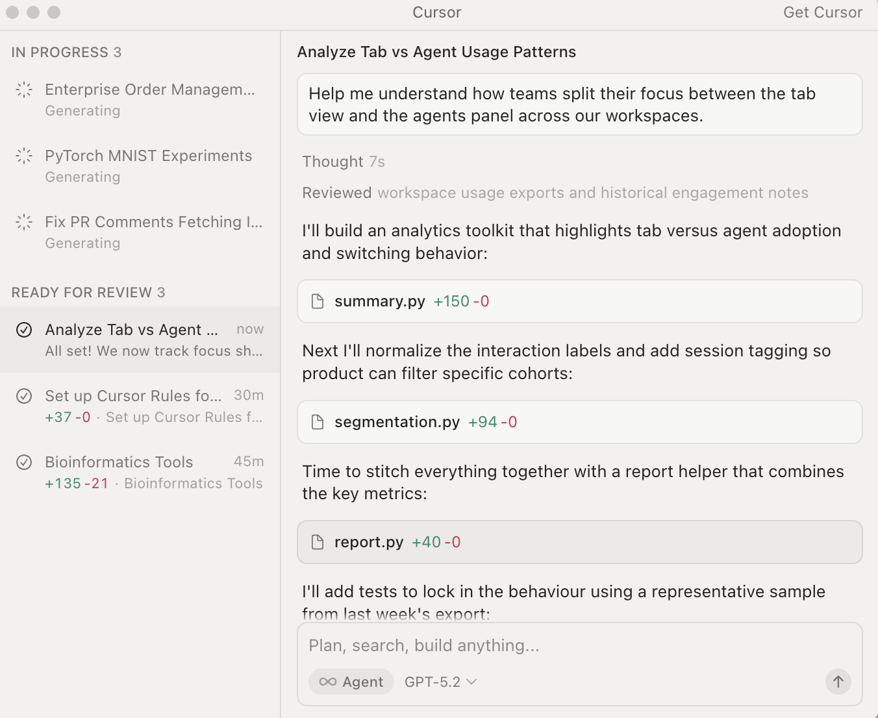The image size is (878, 718).
Task: Click the Set up Cursor Rules checkmark
Action: pos(24,396)
